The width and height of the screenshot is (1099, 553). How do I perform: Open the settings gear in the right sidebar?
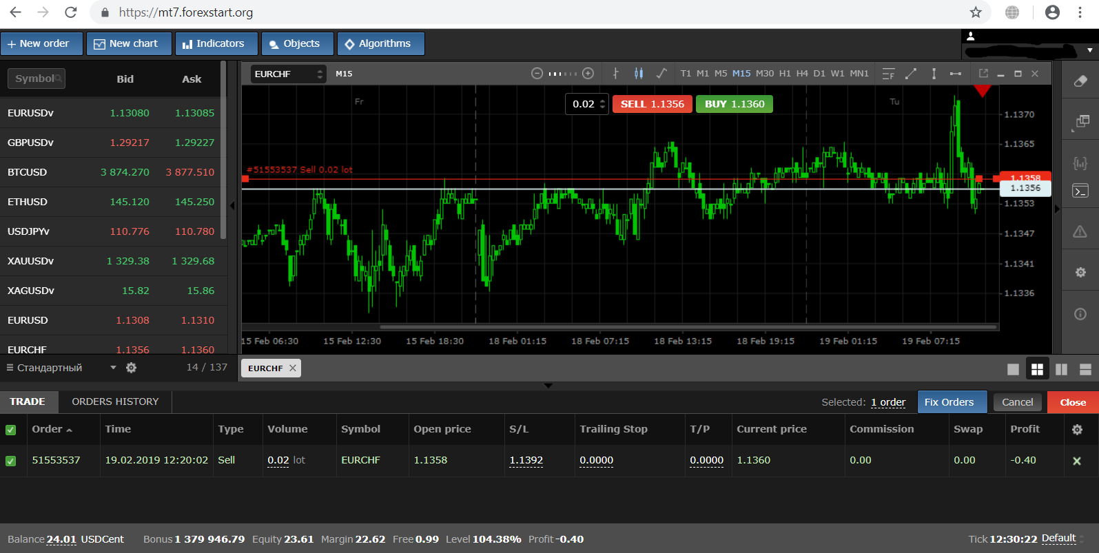click(x=1080, y=273)
